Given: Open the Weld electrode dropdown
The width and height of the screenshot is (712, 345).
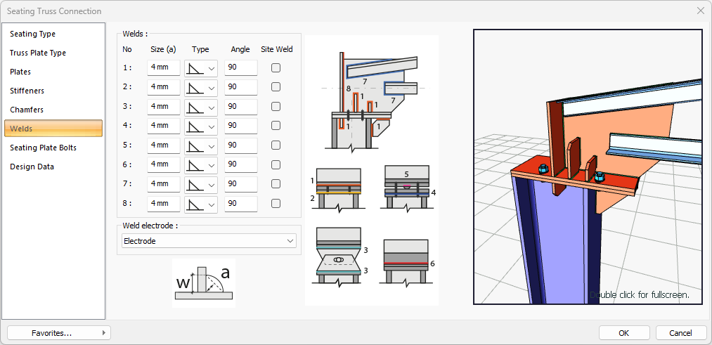Looking at the screenshot, I should 208,241.
